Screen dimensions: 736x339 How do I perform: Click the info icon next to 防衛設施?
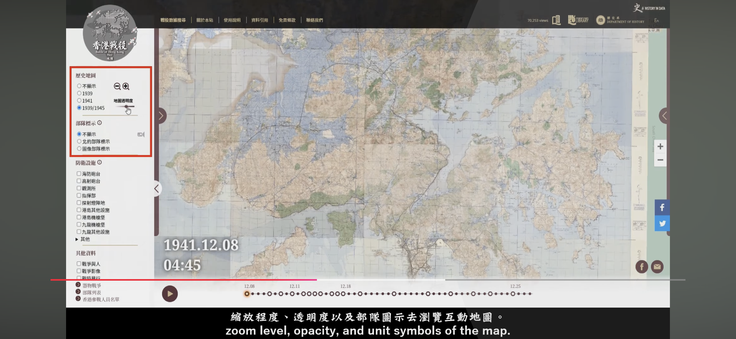click(x=100, y=162)
